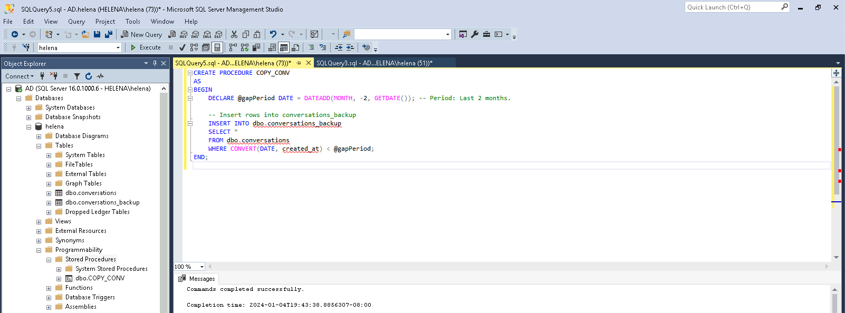Toggle auto-hide pin on Object Explorer
The image size is (845, 313).
155,63
